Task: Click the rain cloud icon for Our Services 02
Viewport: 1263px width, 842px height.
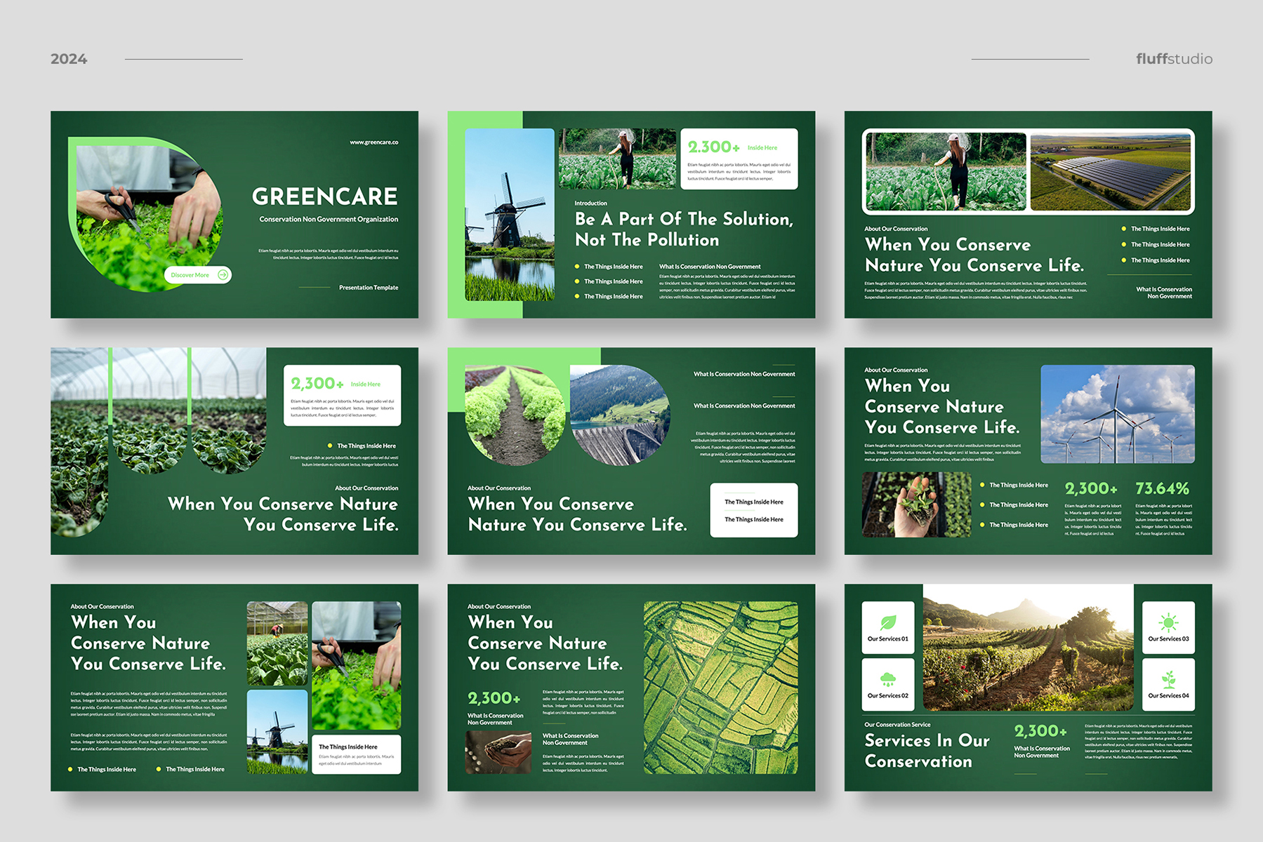Action: 887,679
